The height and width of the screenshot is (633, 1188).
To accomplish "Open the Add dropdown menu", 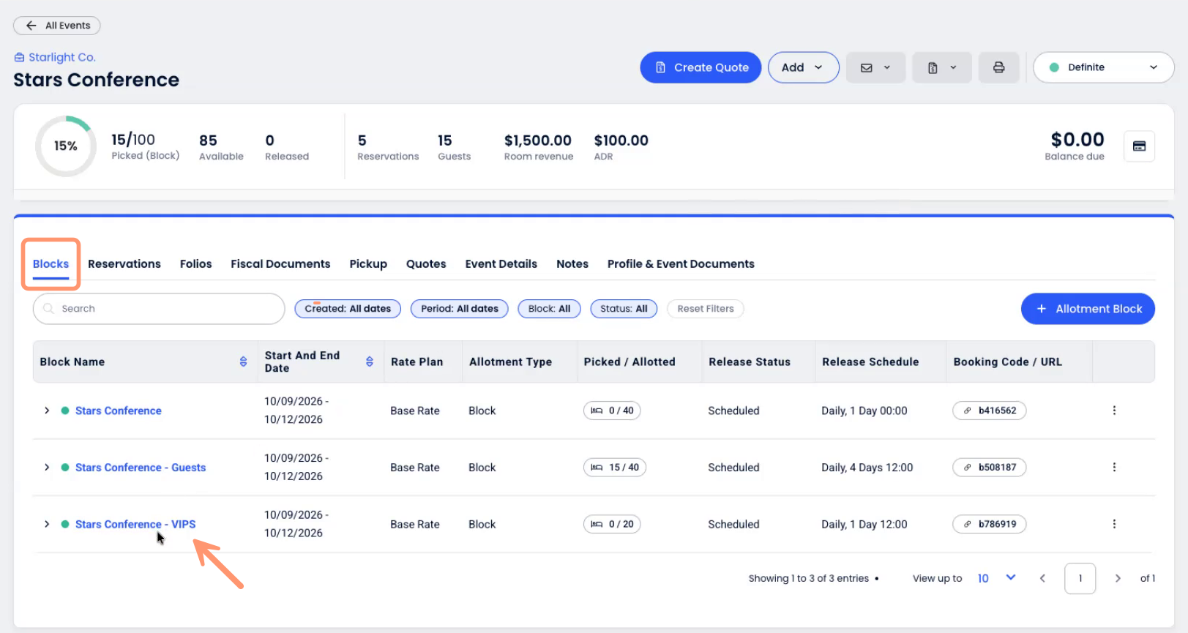I will coord(803,67).
